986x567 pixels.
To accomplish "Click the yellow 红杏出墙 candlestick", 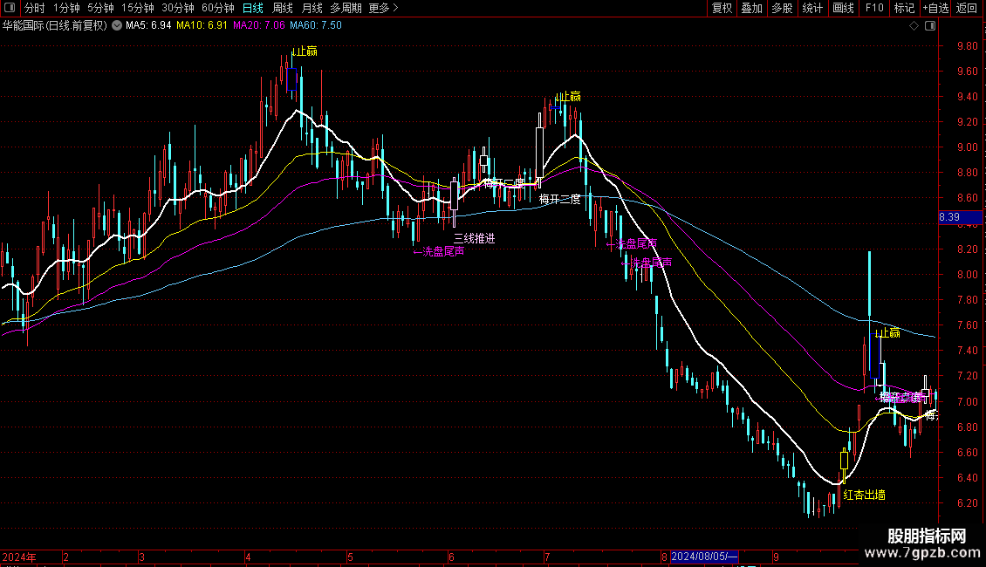I will [x=844, y=460].
